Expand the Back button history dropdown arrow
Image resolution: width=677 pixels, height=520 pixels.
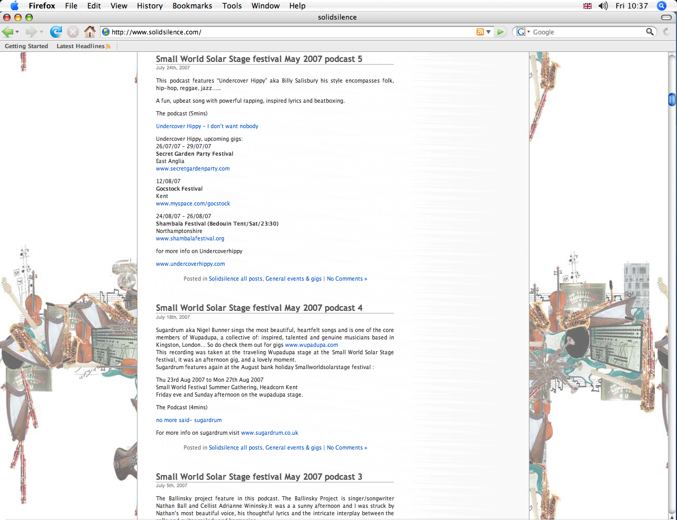coord(17,32)
